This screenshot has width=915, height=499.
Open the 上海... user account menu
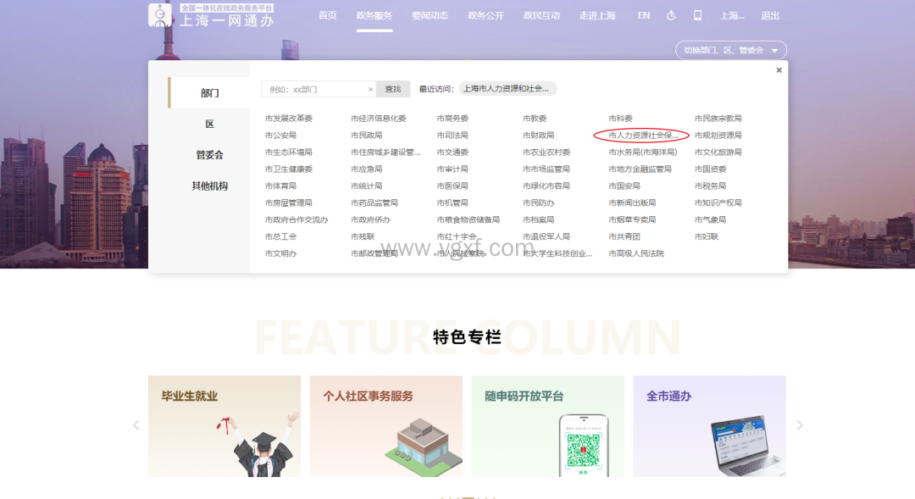click(731, 15)
